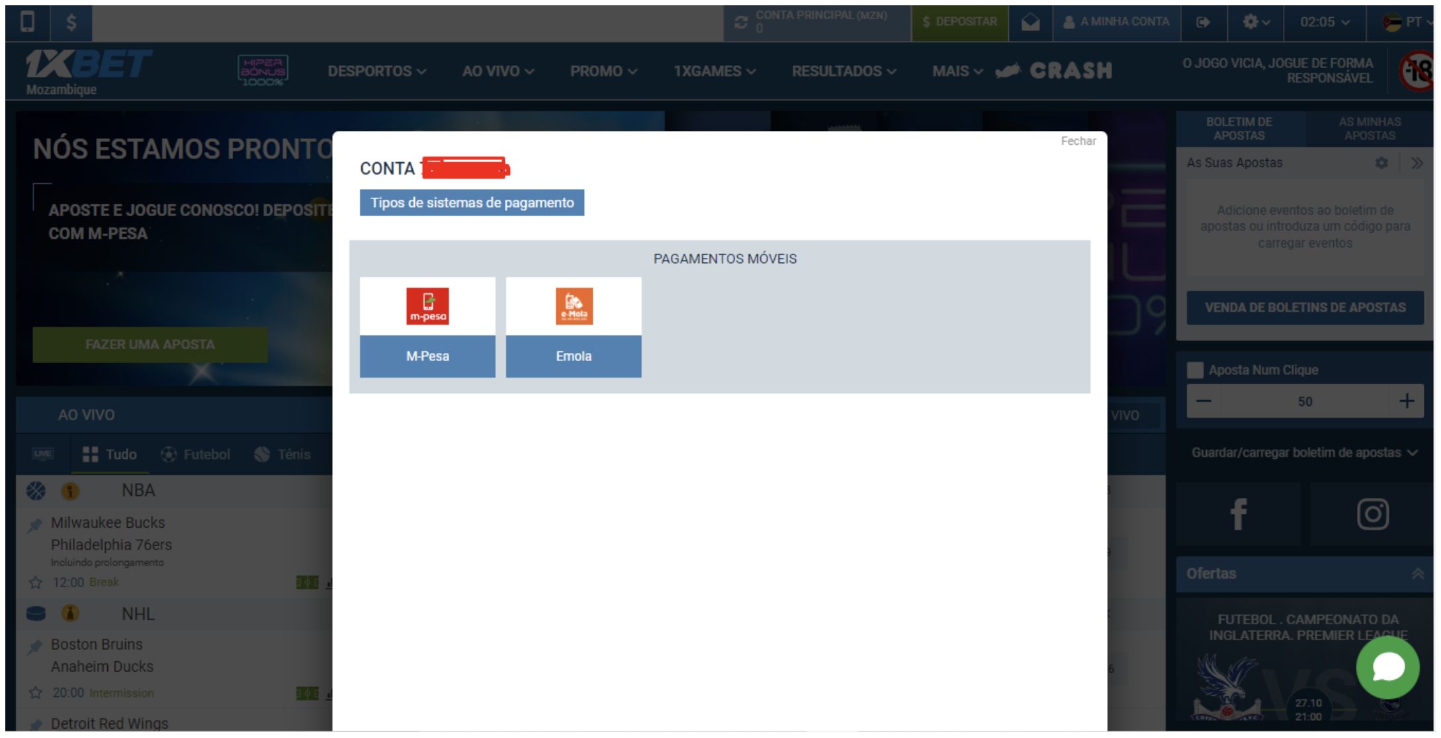Open the CRASH game link
1441x738 pixels.
pyautogui.click(x=1055, y=71)
